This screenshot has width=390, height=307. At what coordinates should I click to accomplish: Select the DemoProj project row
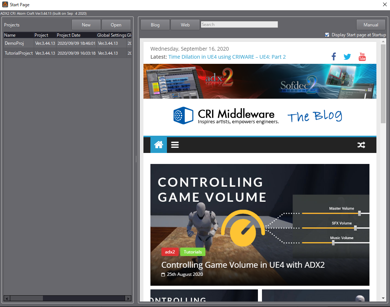pyautogui.click(x=68, y=43)
